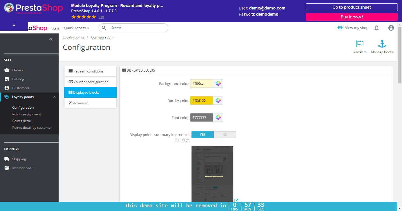Viewport: 402px width, 211px height.
Task: Open International in the sidebar
Action: [x=22, y=168]
